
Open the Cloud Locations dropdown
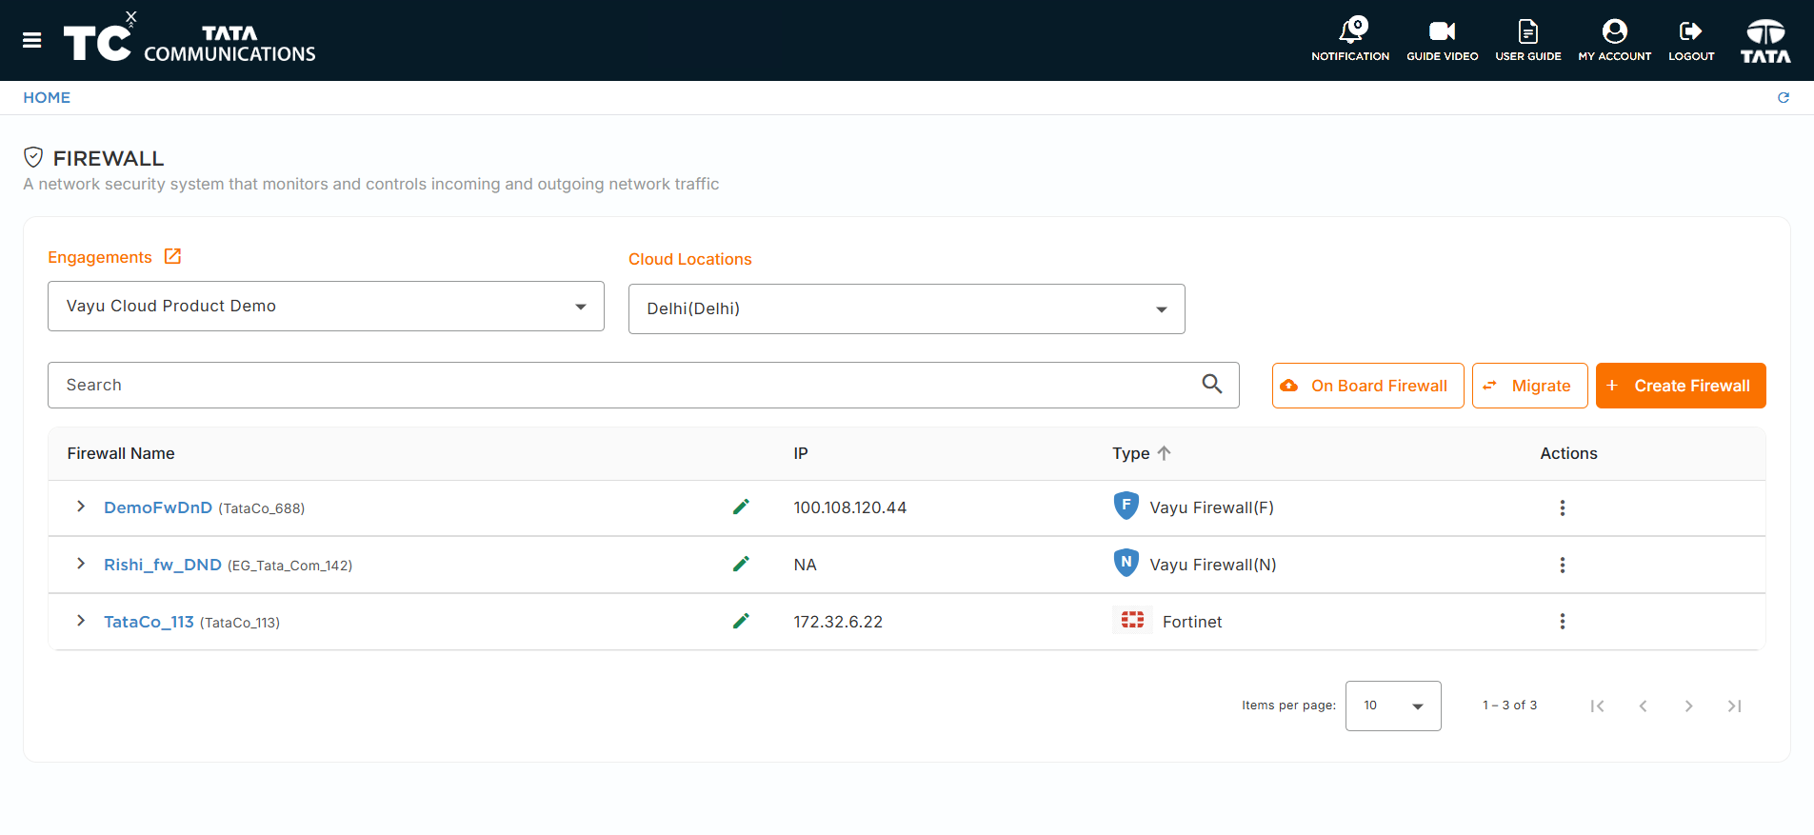pyautogui.click(x=907, y=308)
